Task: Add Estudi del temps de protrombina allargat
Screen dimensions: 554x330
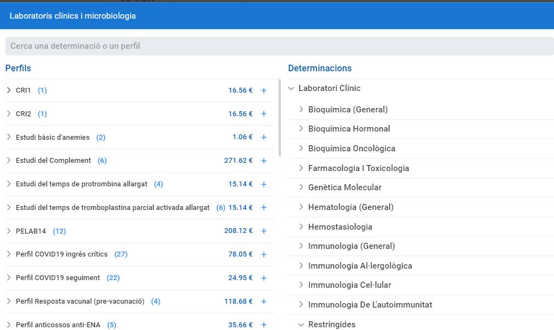Action: coord(264,184)
